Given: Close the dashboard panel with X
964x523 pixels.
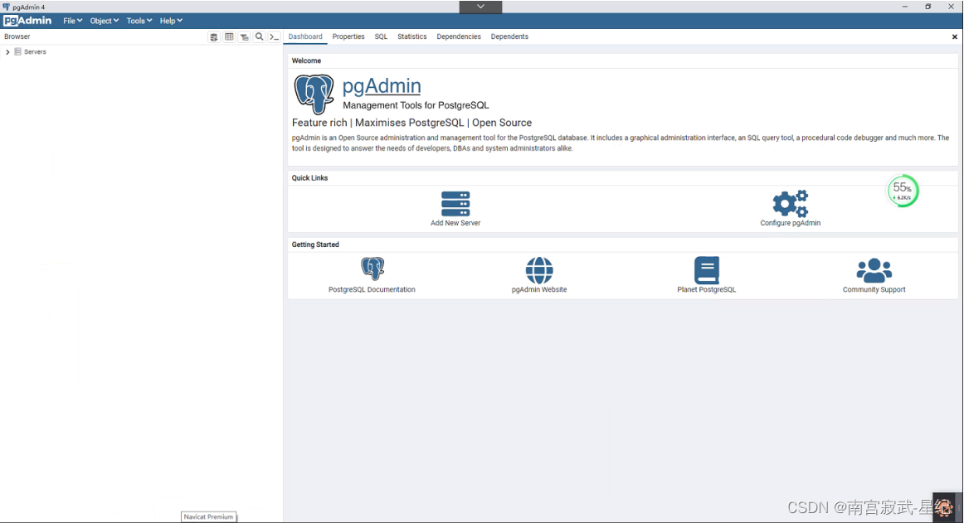Looking at the screenshot, I should pos(954,36).
